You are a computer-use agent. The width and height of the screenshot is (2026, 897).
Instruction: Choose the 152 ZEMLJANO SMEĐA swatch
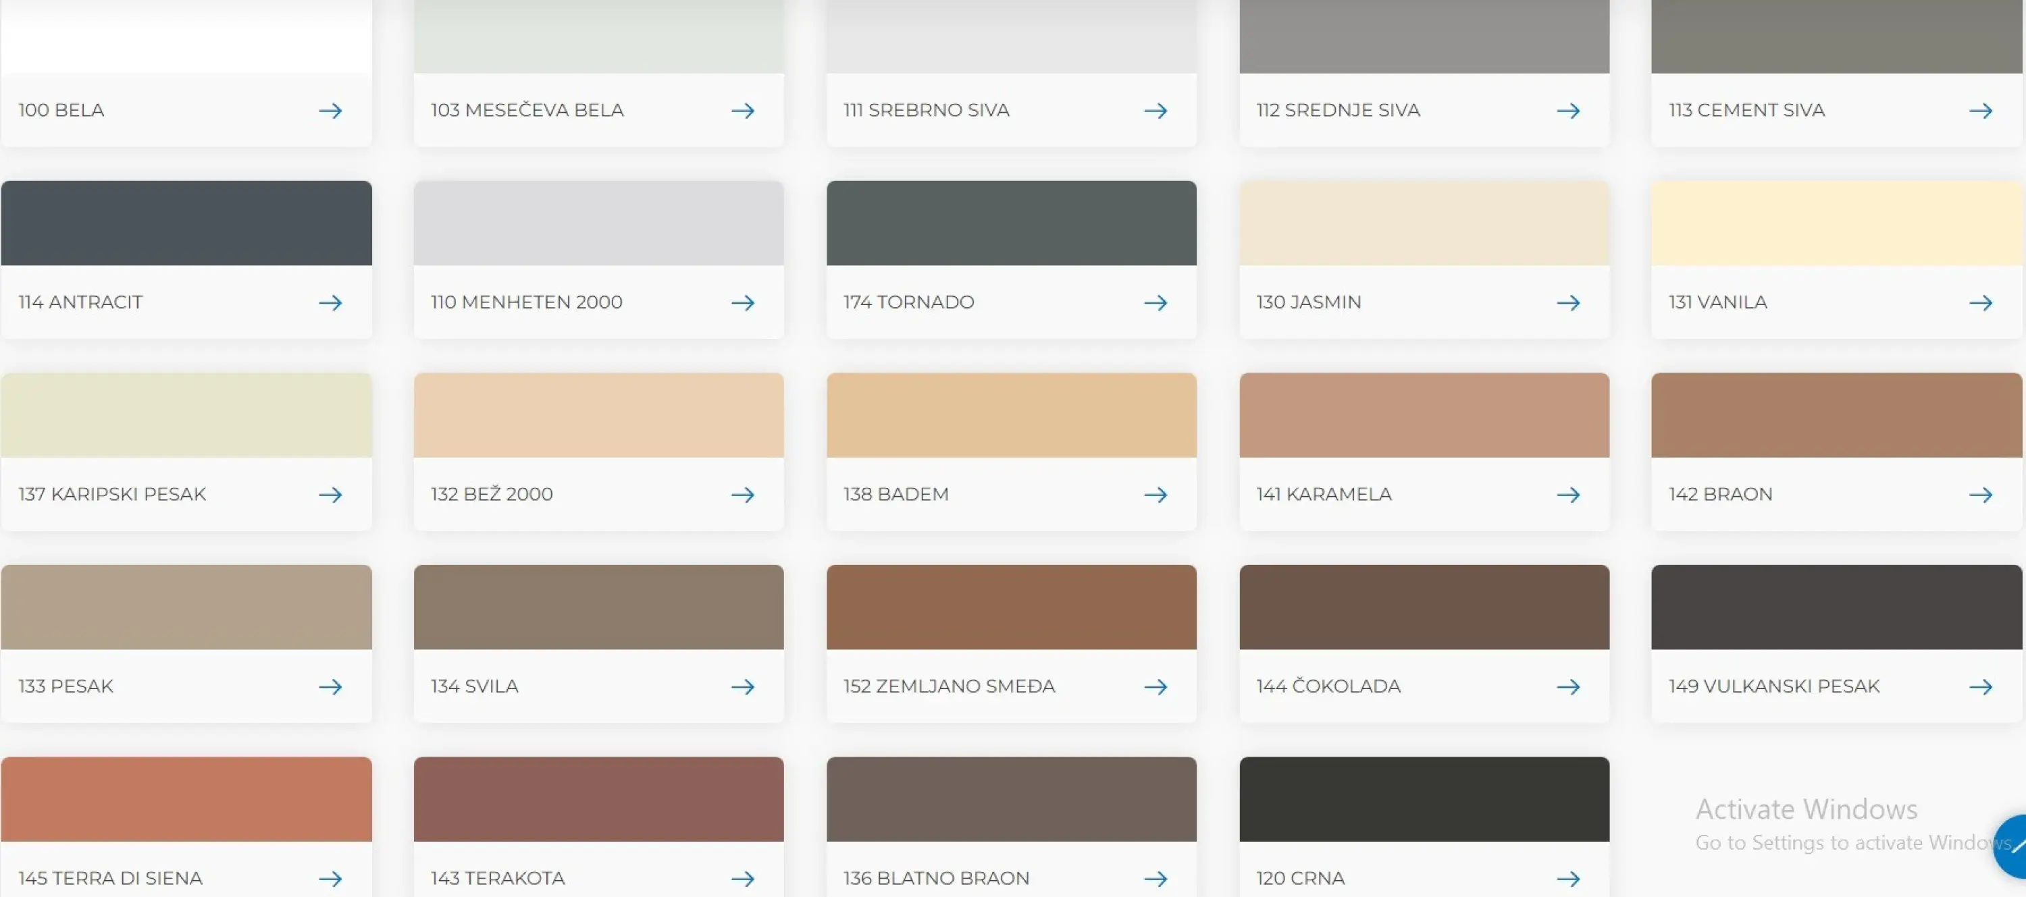pyautogui.click(x=1012, y=607)
